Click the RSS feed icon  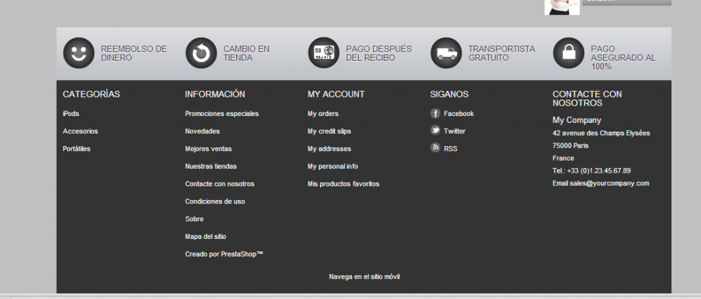435,148
